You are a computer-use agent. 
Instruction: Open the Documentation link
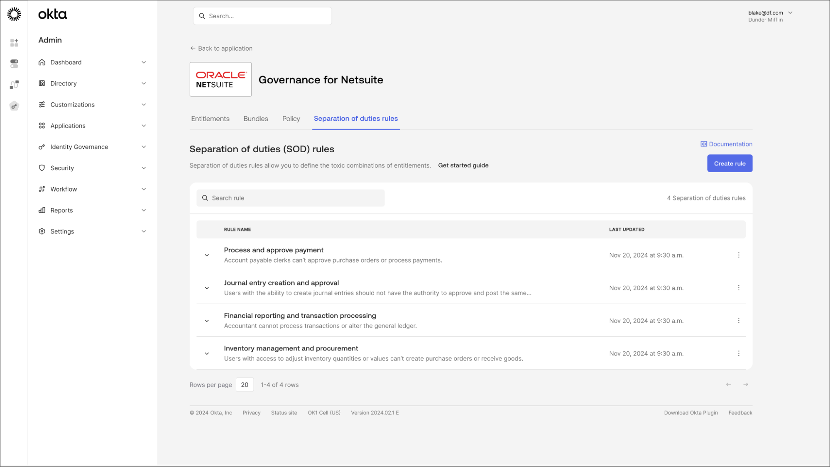[x=726, y=144]
